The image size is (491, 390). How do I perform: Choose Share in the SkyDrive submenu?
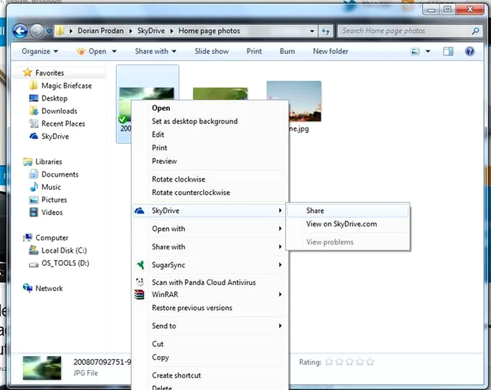coord(315,211)
